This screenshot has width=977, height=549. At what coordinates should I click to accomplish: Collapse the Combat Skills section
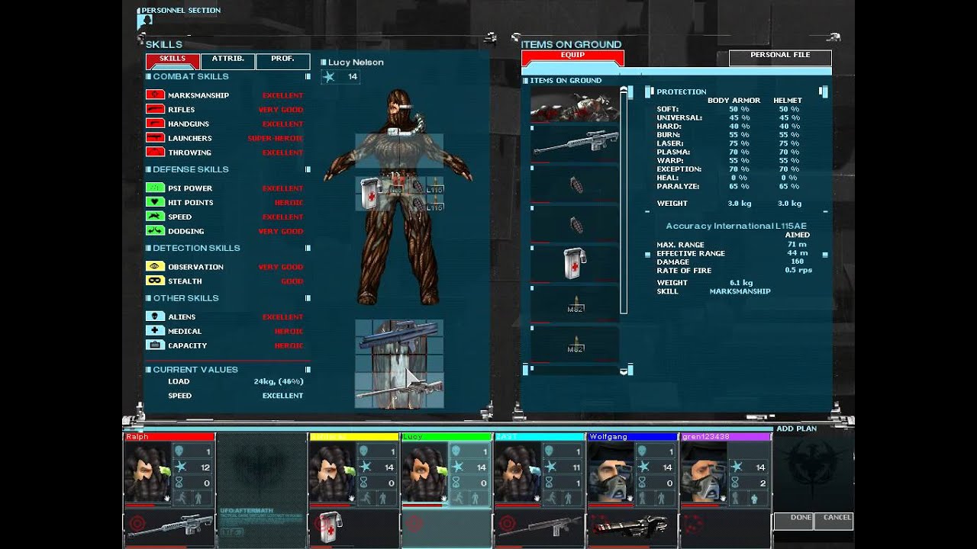point(308,76)
